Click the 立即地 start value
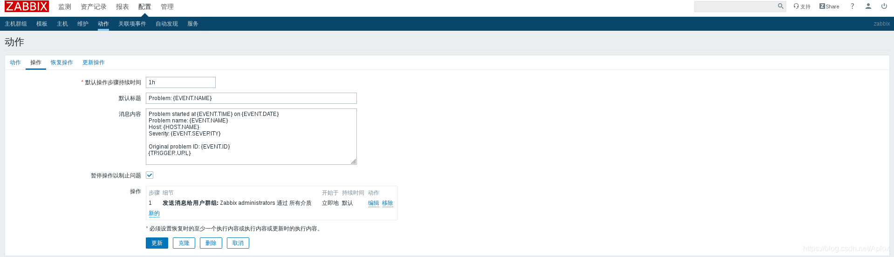The width and height of the screenshot is (894, 257). coord(330,203)
